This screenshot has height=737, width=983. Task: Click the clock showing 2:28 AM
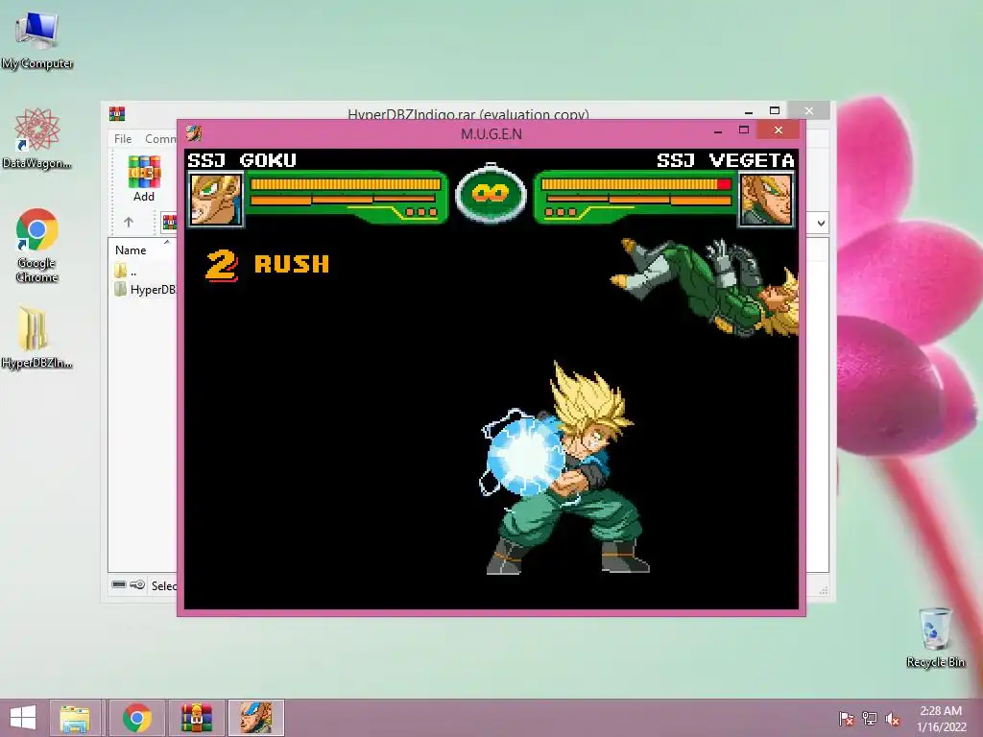(941, 719)
